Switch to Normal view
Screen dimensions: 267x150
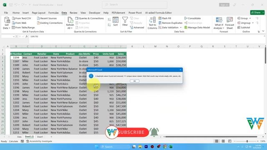pos(217,141)
